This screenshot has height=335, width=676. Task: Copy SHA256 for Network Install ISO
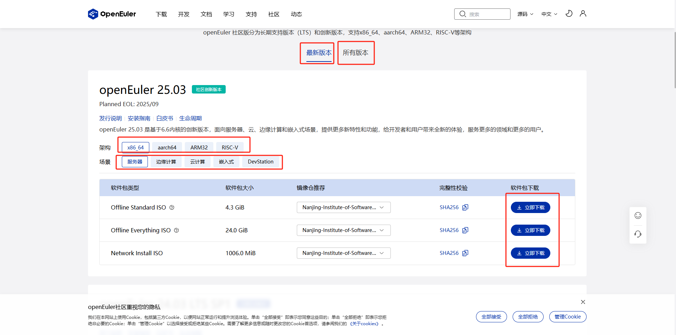(x=465, y=253)
